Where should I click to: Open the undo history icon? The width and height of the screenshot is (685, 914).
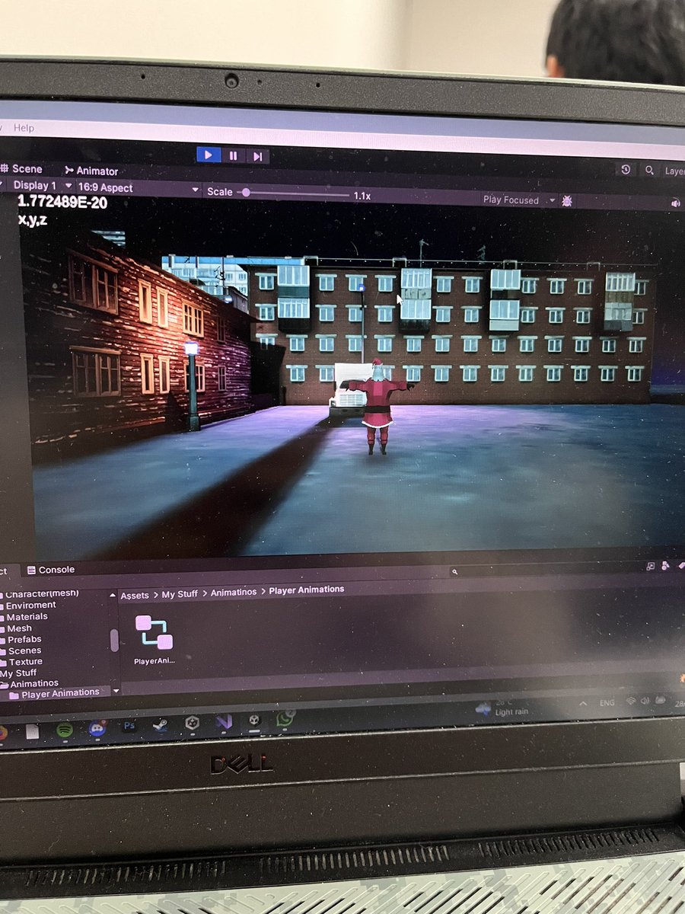tap(626, 169)
